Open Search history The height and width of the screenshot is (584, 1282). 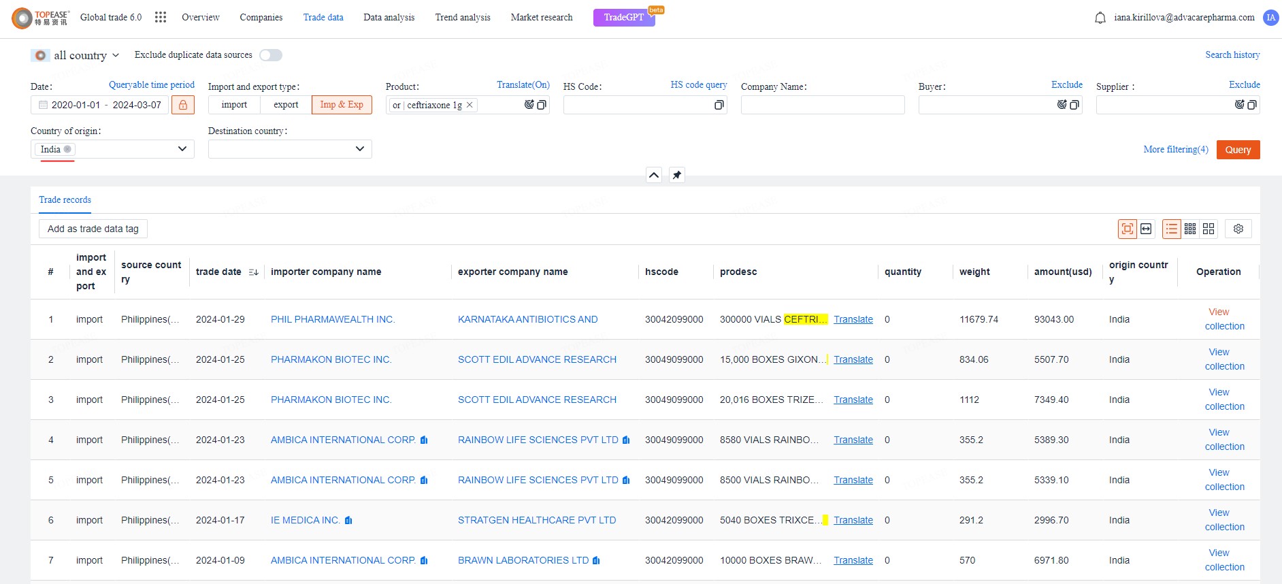point(1232,55)
